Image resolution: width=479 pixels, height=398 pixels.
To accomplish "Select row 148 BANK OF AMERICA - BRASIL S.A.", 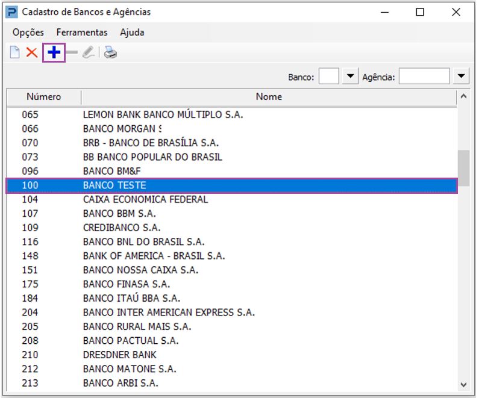I will click(232, 256).
